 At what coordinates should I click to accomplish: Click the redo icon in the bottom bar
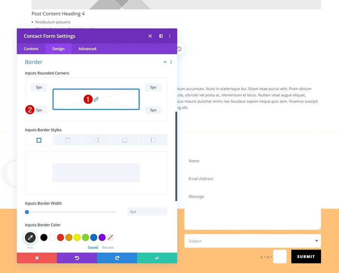point(117,258)
